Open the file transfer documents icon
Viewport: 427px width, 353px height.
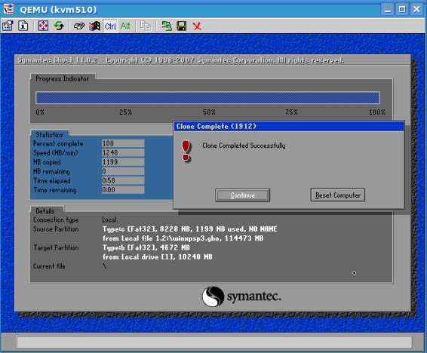146,26
